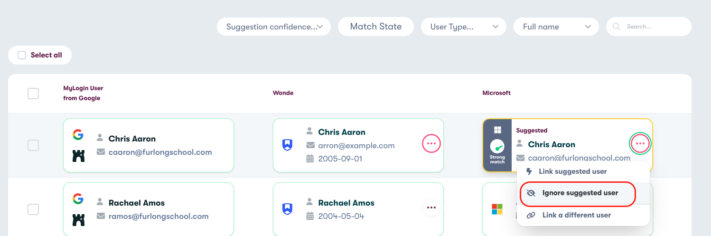The image size is (711, 236).
Task: Click the castle icon on Rachael Amos's Google card
Action: tap(78, 219)
